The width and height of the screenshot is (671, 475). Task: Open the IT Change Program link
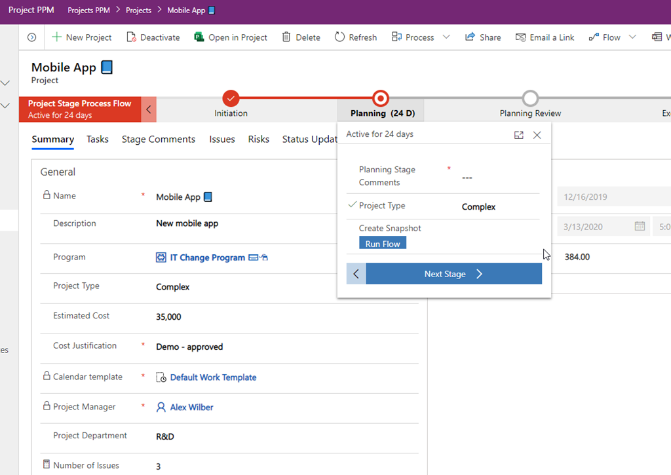point(208,257)
